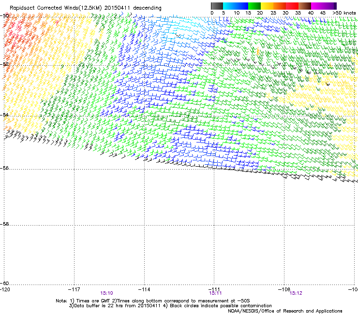Click the dark purple 45-50 knots legend segment

pyautogui.click(x=330, y=6)
